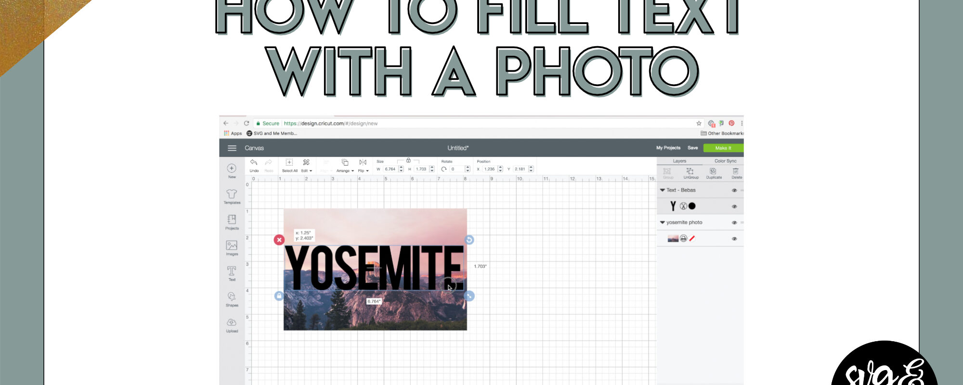The height and width of the screenshot is (385, 963).
Task: Click the Group icon in Layers panel
Action: click(667, 171)
